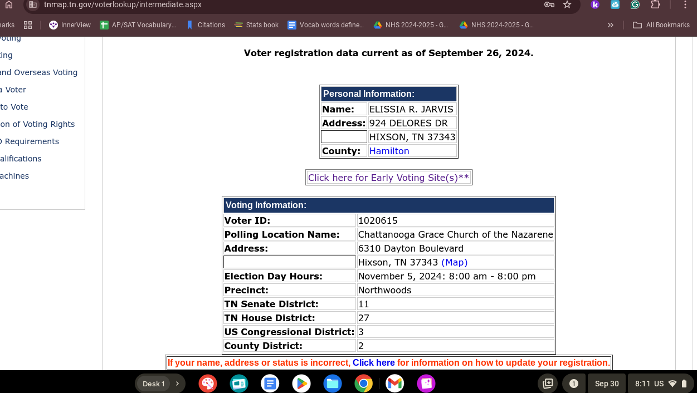Follow the Hamilton county link
697x393 pixels.
click(x=389, y=151)
